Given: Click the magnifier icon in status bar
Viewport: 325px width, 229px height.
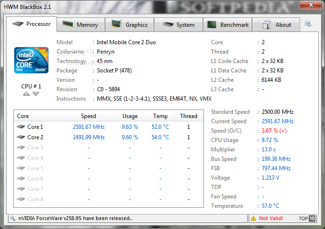Looking at the screenshot, I should coord(13,218).
